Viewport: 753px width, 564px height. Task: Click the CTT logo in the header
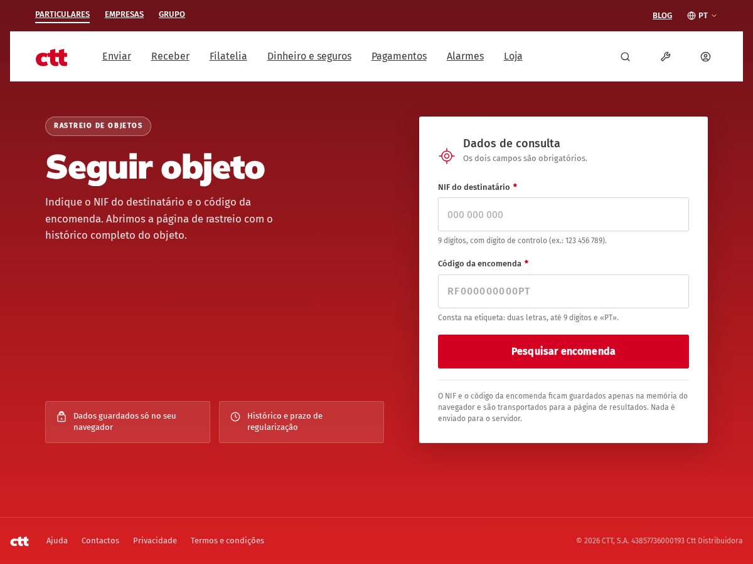pos(51,57)
